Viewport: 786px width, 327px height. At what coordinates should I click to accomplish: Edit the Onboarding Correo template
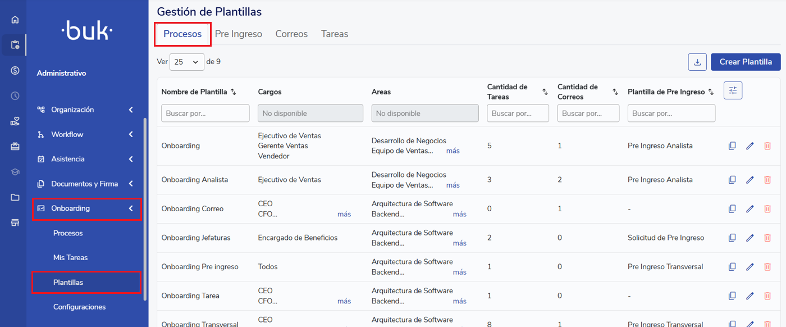click(750, 209)
